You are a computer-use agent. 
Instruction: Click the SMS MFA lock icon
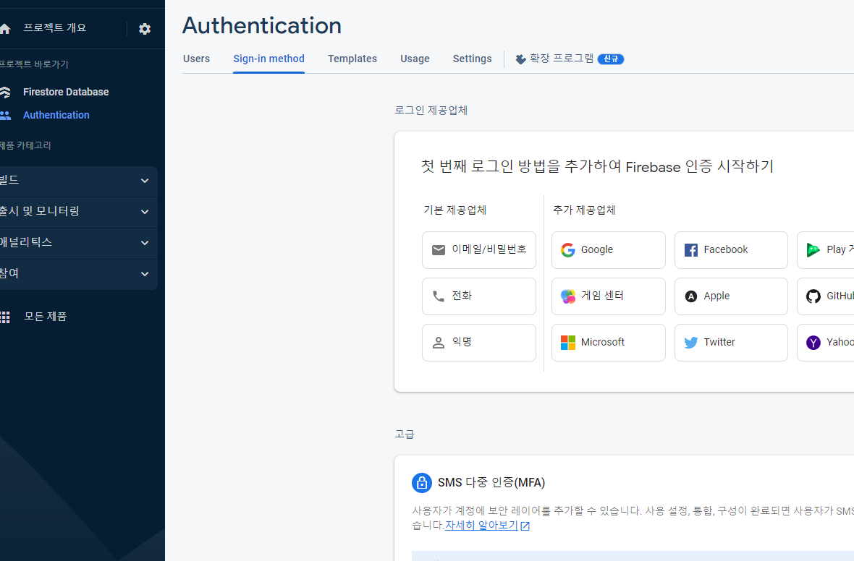[421, 483]
